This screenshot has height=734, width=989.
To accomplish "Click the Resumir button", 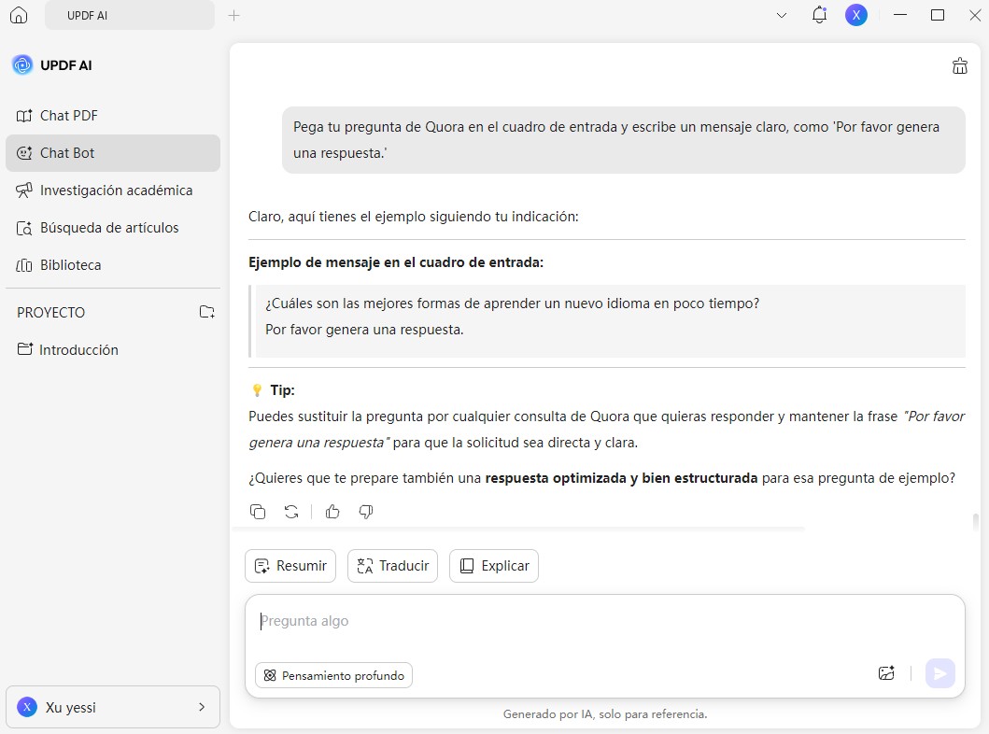I will [290, 566].
